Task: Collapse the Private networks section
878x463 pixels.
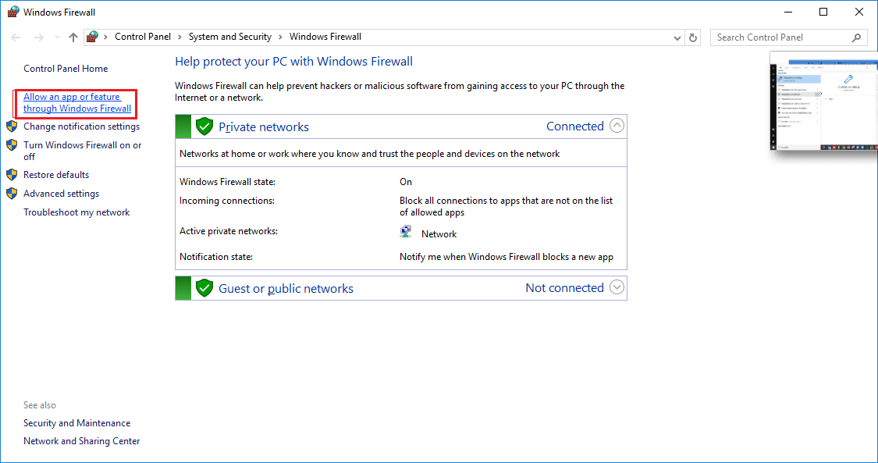Action: coord(617,126)
